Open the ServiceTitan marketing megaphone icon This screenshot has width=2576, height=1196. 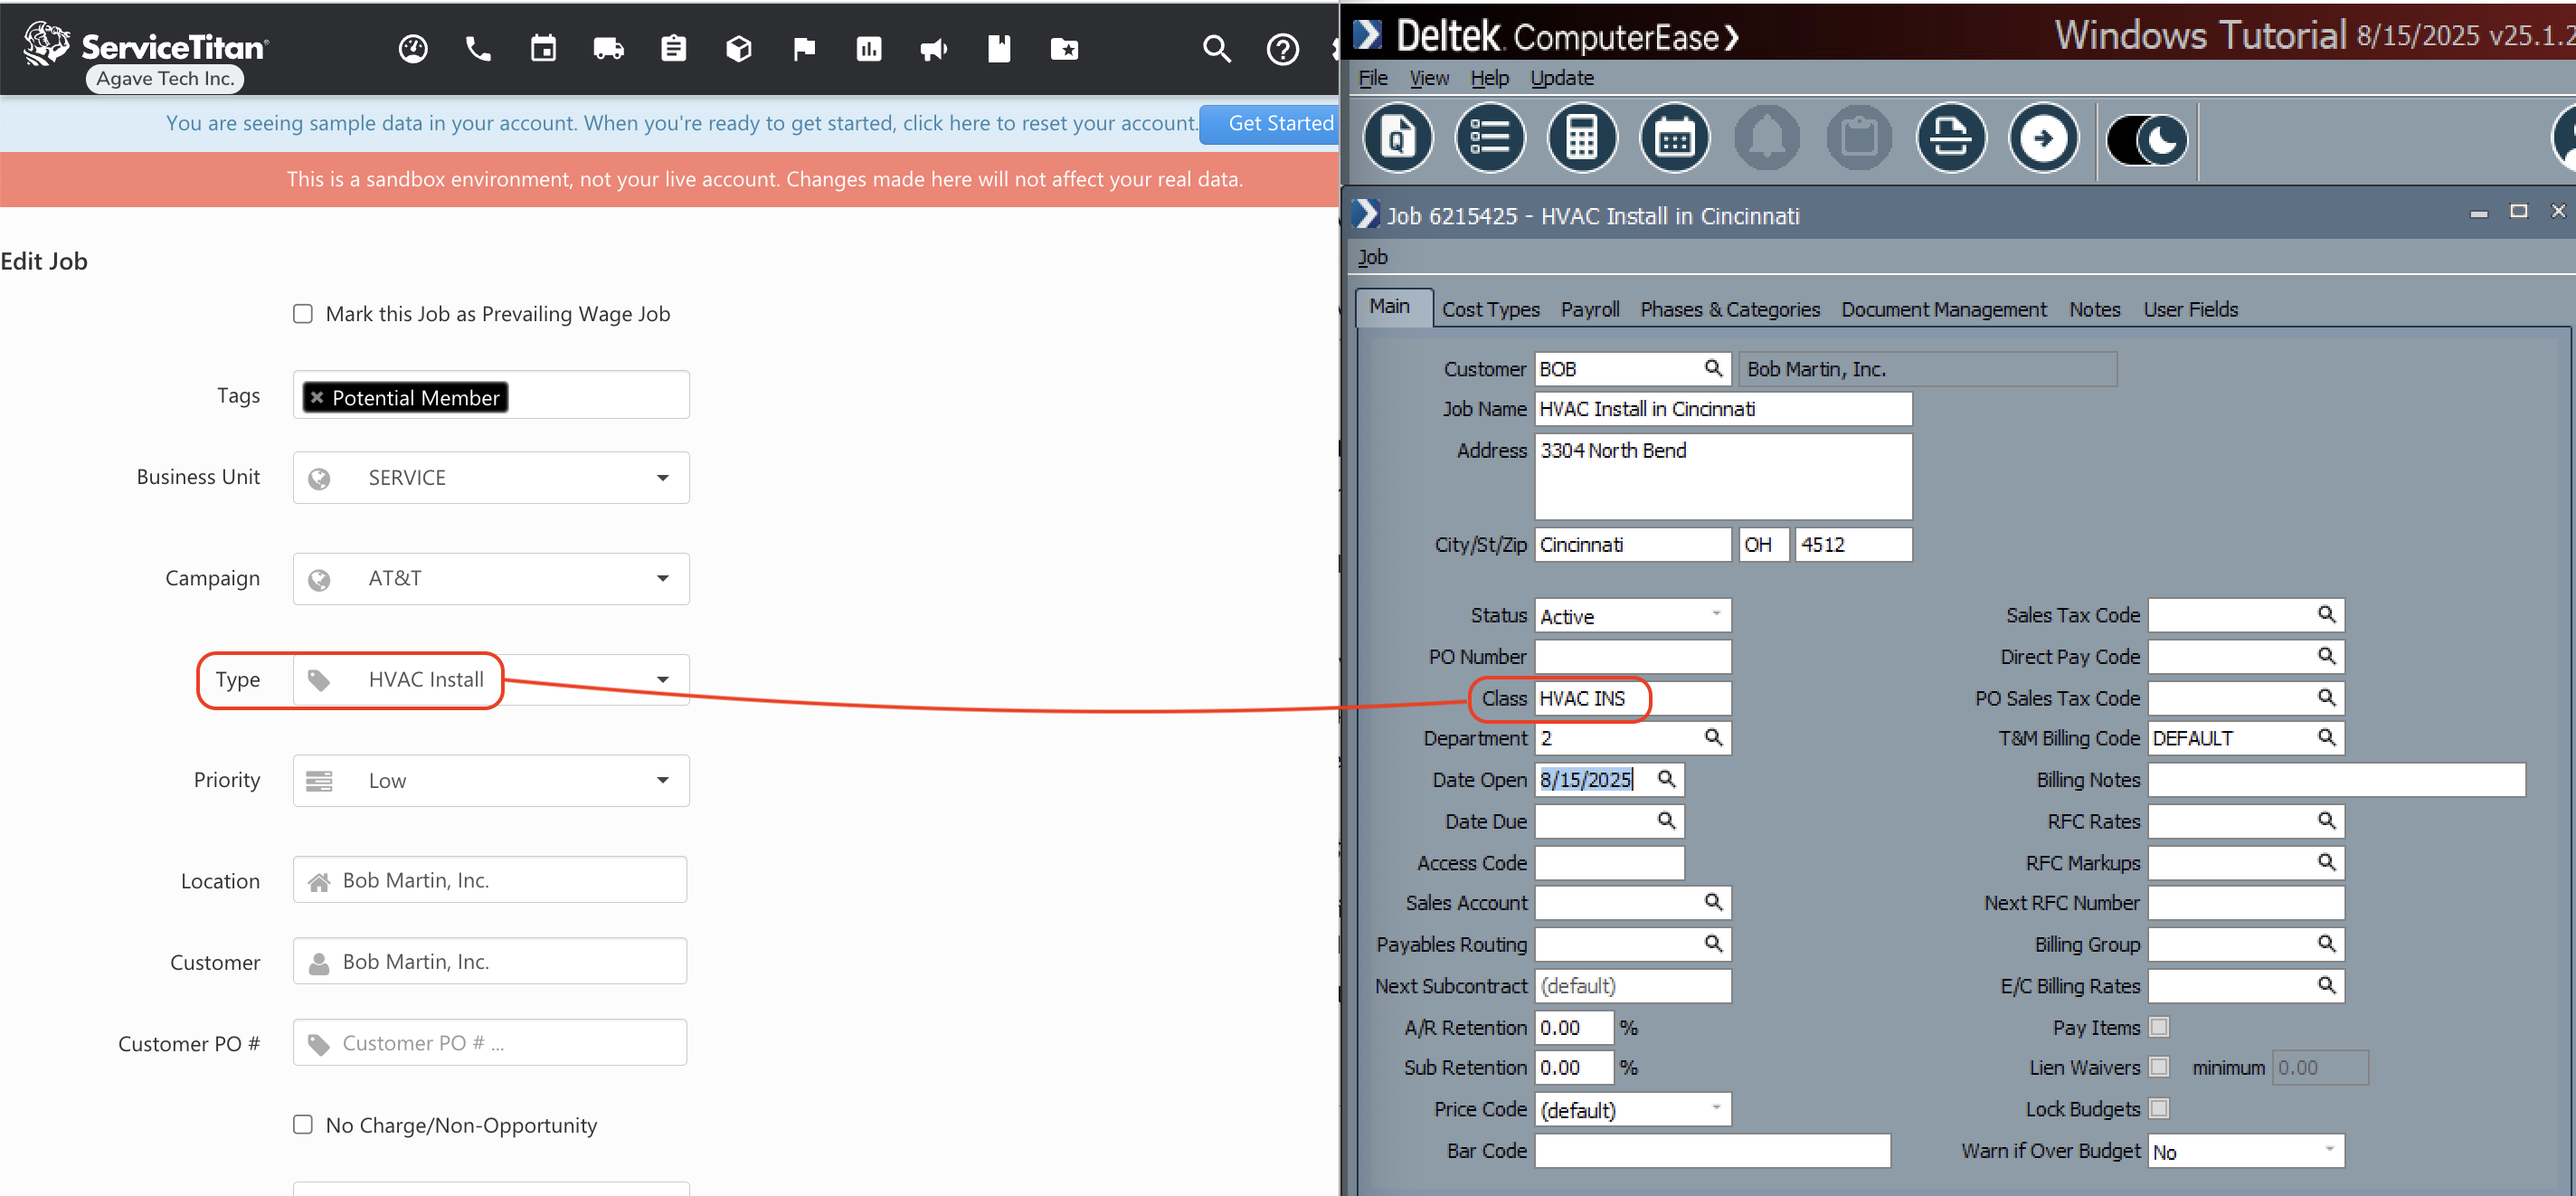tap(934, 48)
